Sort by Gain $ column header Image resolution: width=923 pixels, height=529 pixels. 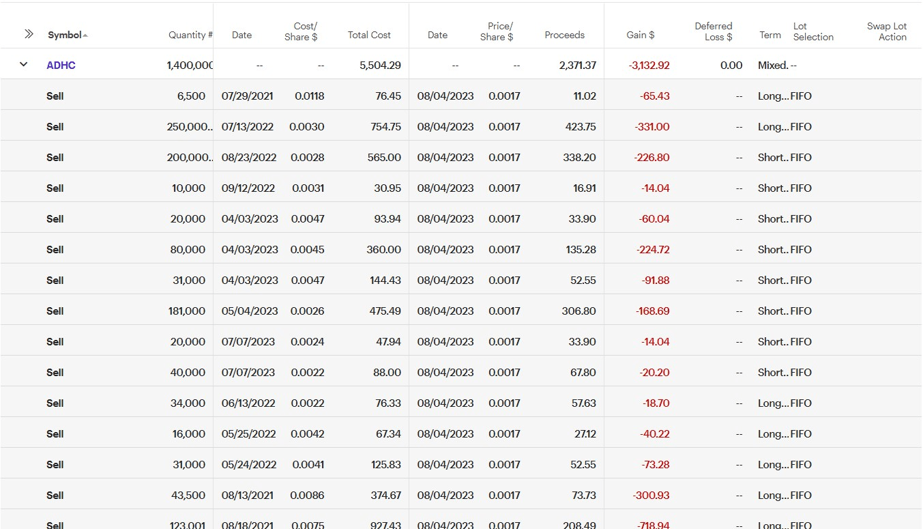pos(640,35)
